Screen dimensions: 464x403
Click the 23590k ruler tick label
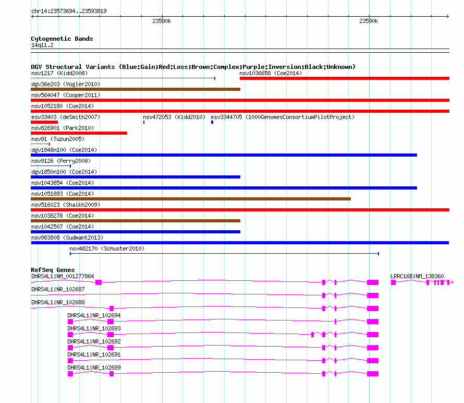tap(369, 21)
